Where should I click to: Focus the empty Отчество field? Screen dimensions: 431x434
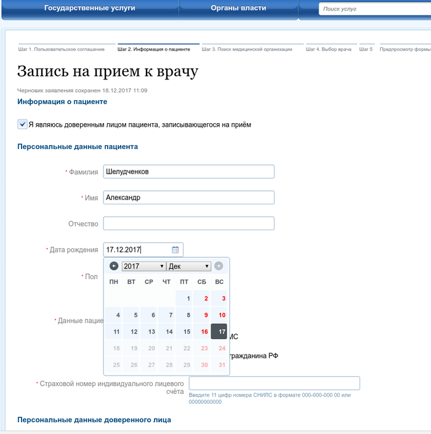(x=188, y=223)
